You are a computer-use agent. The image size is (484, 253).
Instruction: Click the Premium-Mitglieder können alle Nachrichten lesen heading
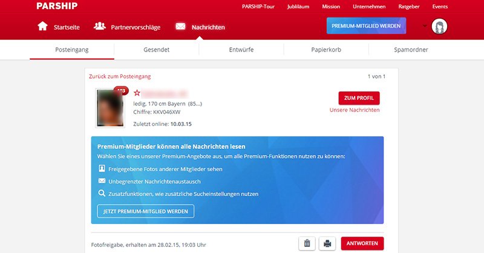171,146
